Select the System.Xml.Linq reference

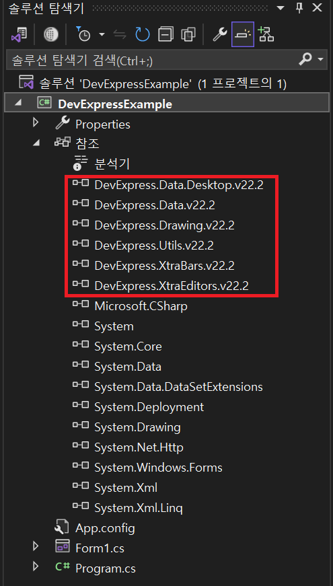click(139, 508)
